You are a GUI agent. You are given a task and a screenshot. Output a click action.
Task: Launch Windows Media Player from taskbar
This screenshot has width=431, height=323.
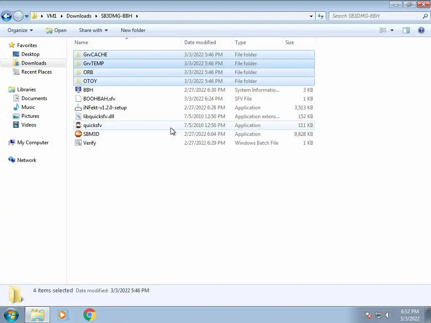pyautogui.click(x=63, y=315)
